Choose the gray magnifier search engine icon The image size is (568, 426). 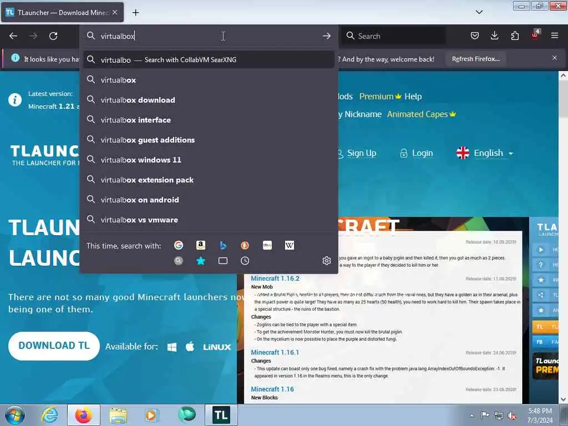tap(179, 261)
